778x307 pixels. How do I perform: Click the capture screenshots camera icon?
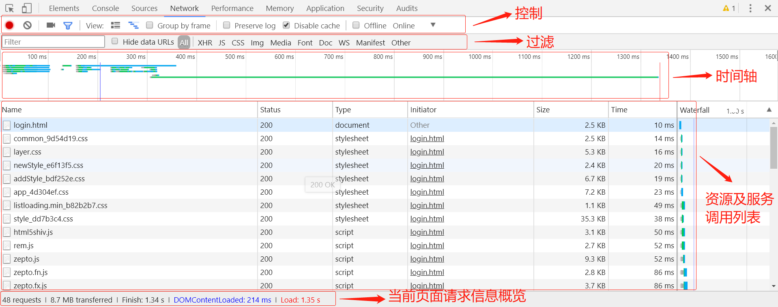[51, 26]
